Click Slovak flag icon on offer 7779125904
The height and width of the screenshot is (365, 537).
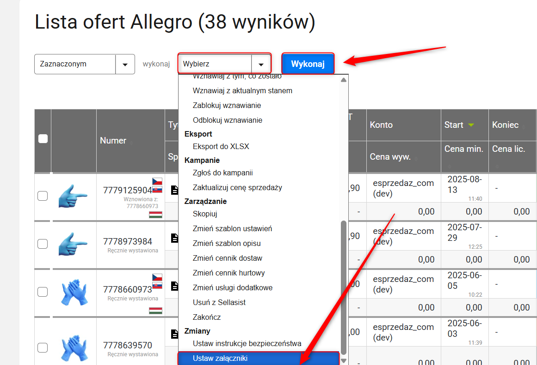(x=157, y=189)
